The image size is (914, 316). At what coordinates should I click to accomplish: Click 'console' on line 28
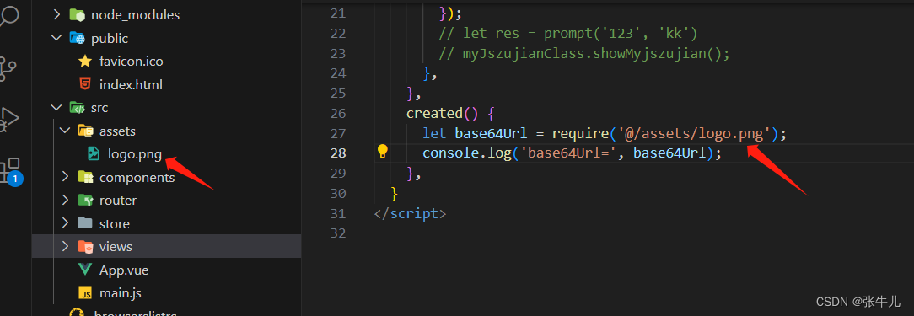click(450, 153)
